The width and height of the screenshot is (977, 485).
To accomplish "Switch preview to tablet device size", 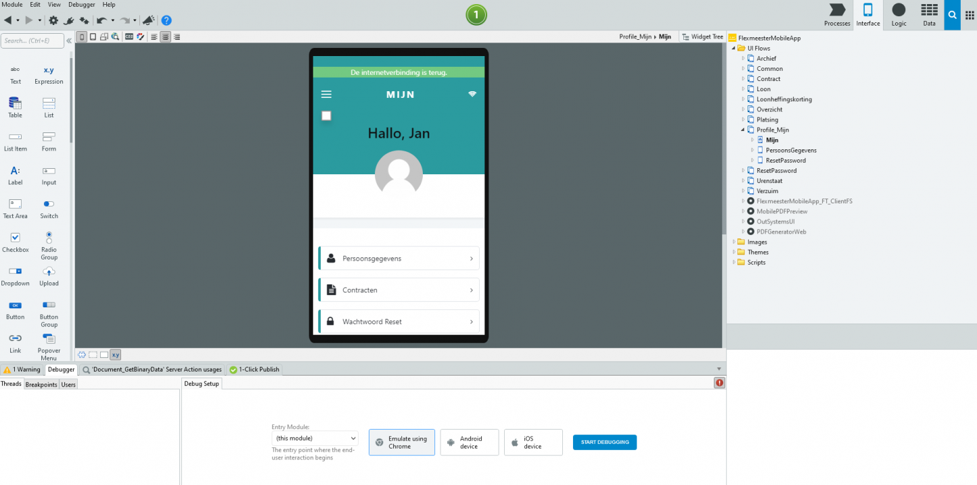I will click(x=93, y=36).
